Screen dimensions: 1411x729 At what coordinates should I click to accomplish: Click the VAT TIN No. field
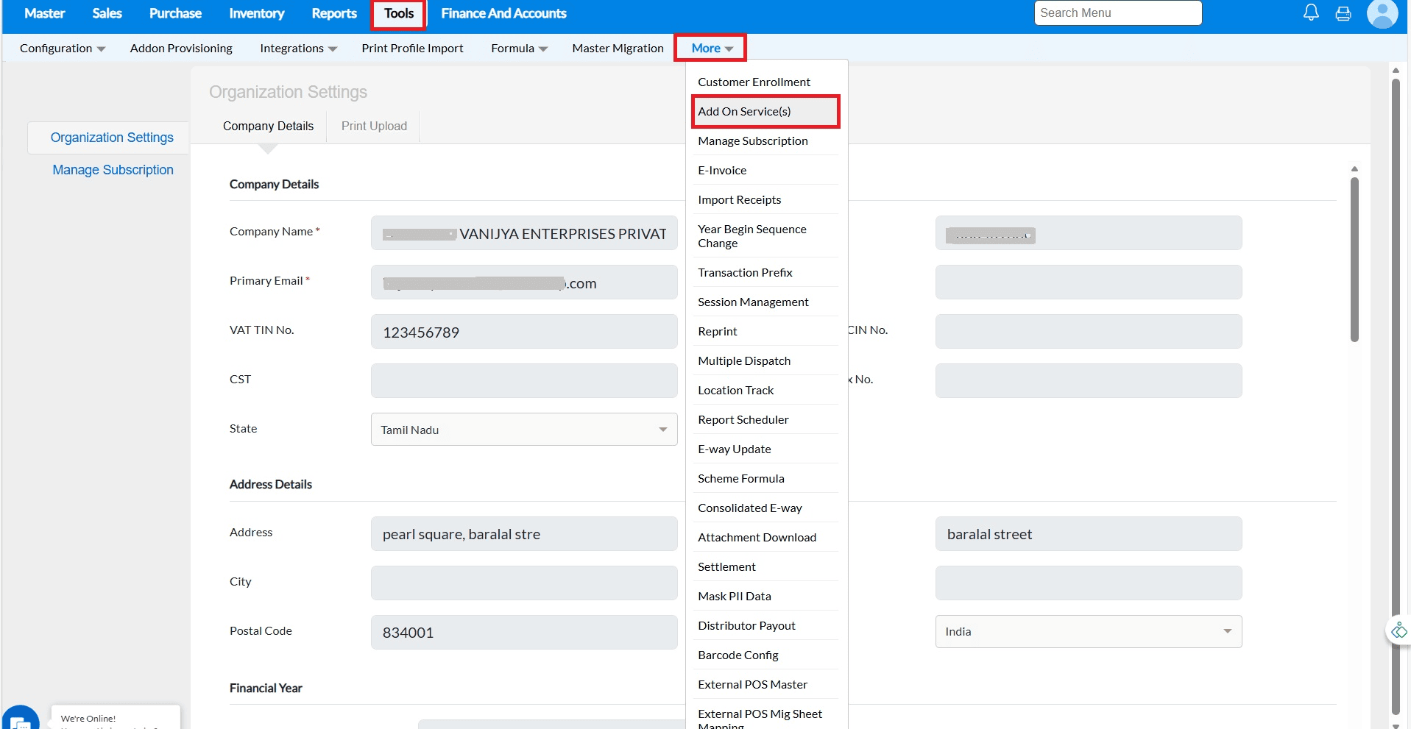click(x=523, y=333)
